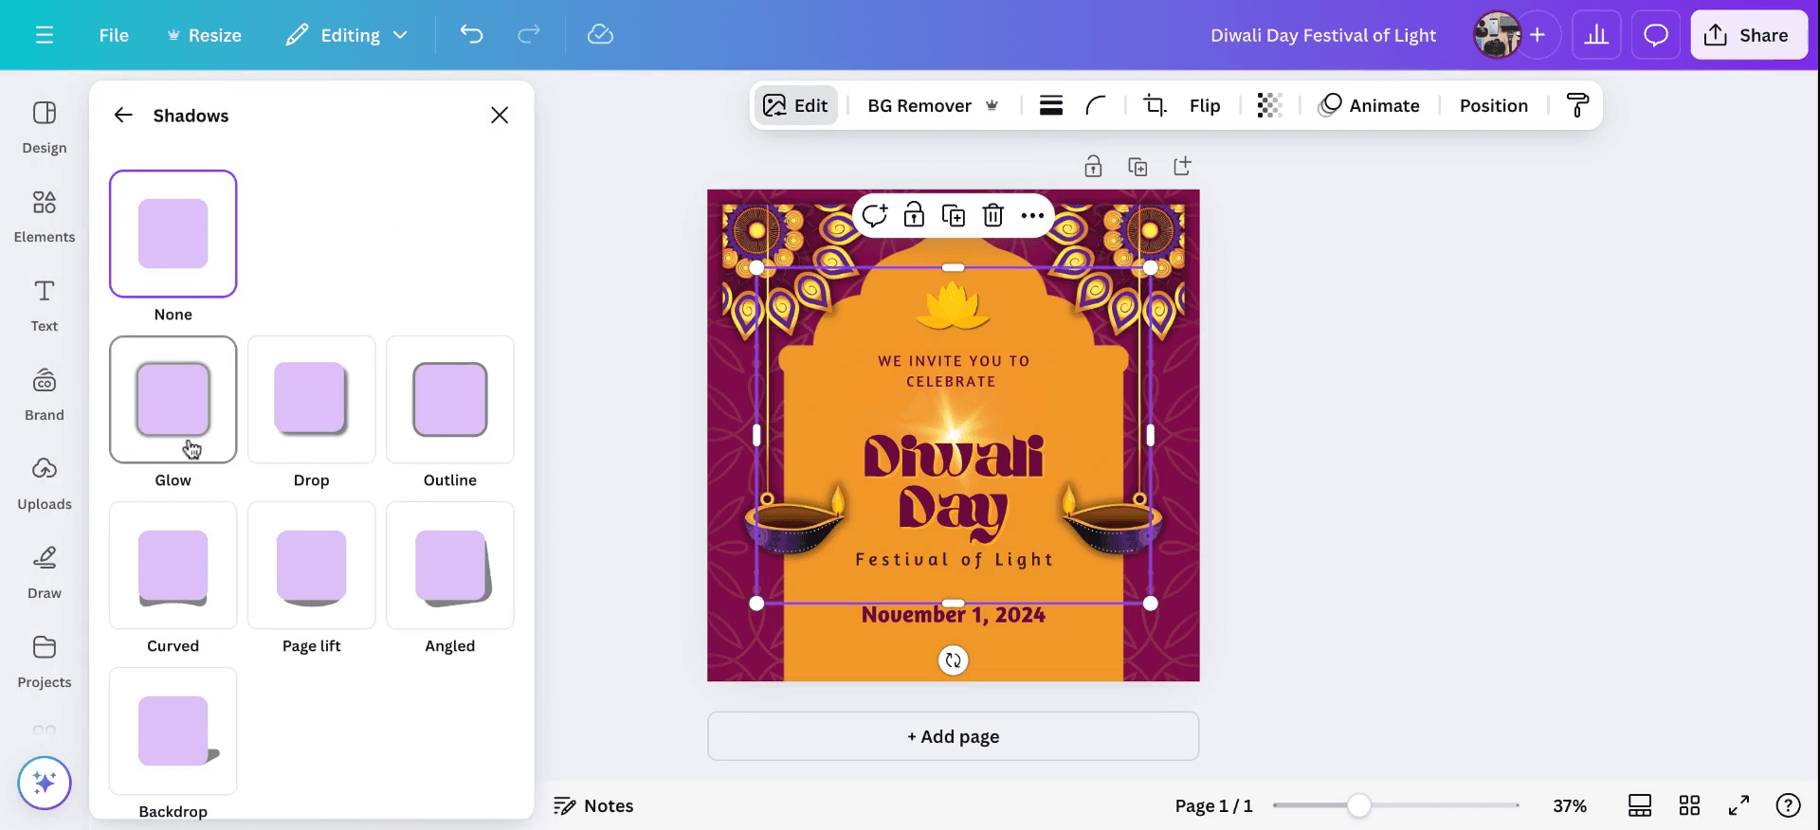This screenshot has height=830, width=1820.
Task: Select the border style lines icon
Action: point(1050,105)
